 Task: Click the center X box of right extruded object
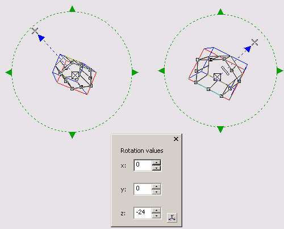tap(217, 77)
